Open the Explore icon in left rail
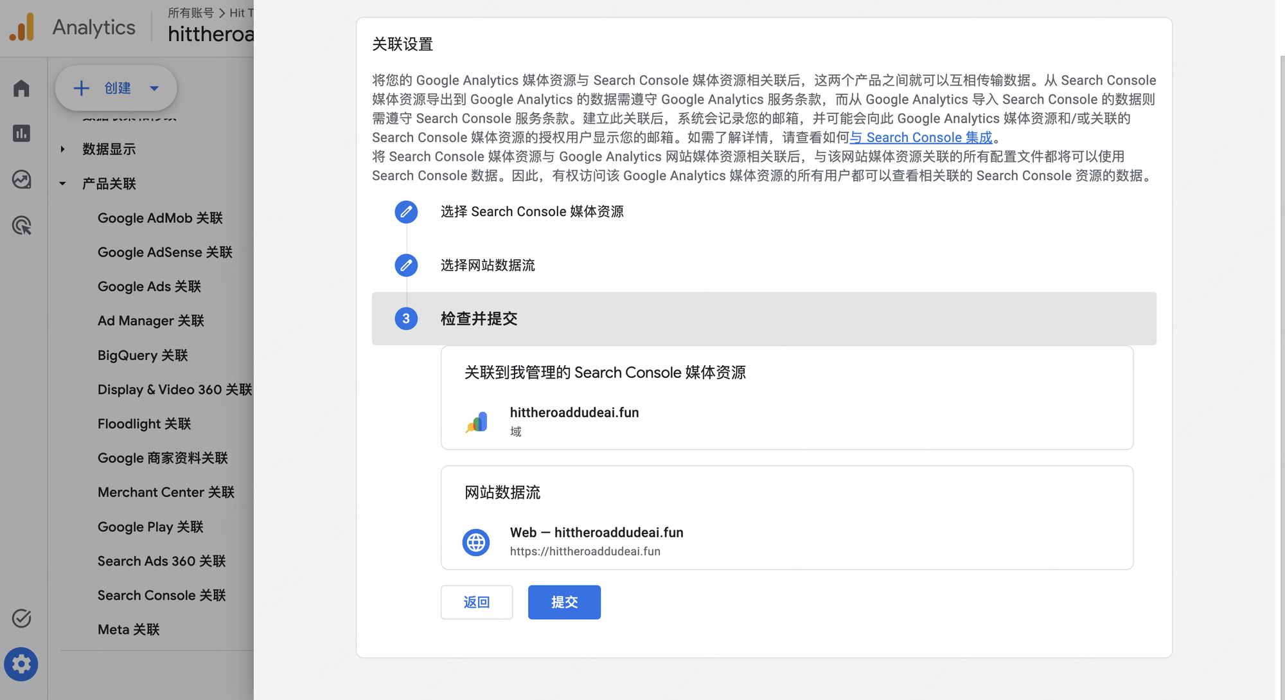 coord(21,179)
